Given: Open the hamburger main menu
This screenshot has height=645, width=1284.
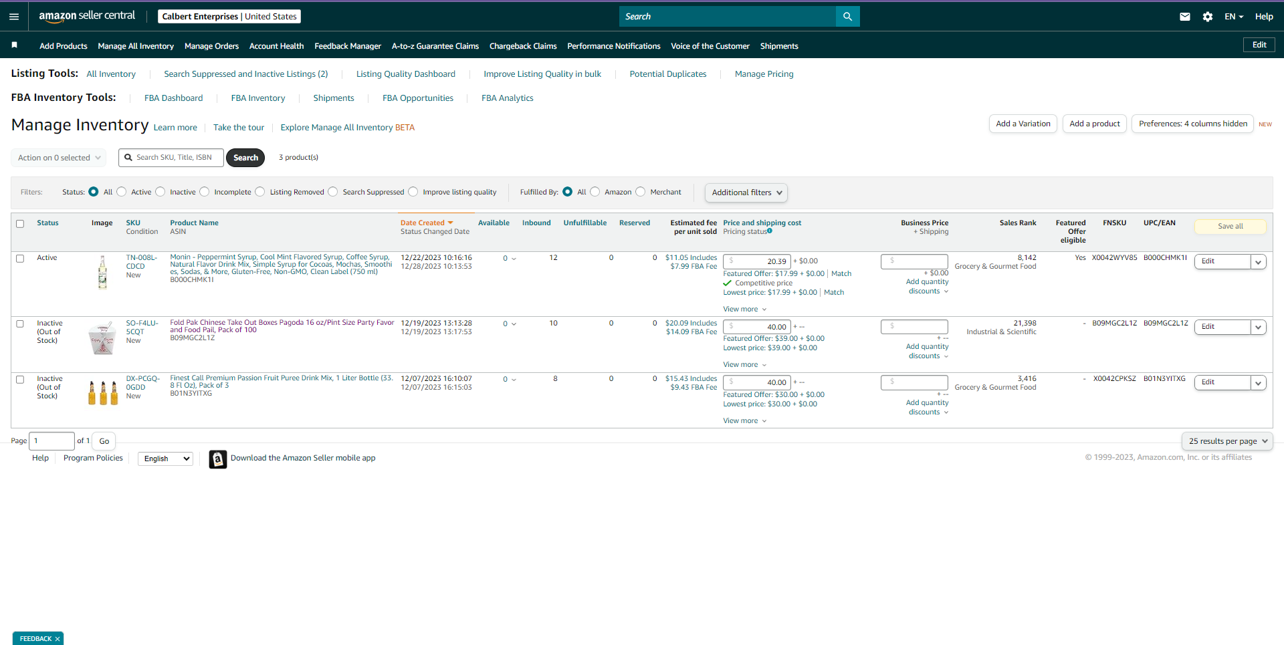Looking at the screenshot, I should point(14,17).
